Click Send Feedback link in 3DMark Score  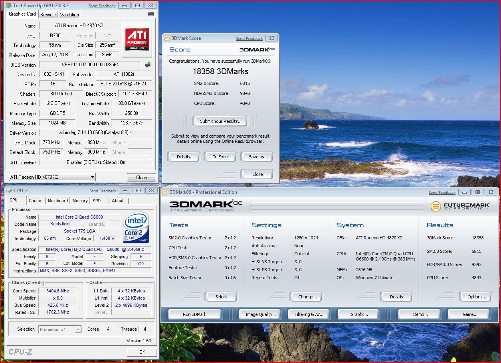pyautogui.click(x=249, y=39)
